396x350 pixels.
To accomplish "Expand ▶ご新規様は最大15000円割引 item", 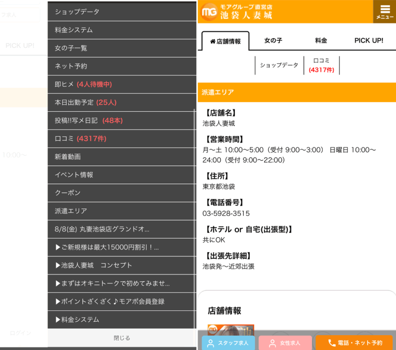I will click(x=122, y=247).
